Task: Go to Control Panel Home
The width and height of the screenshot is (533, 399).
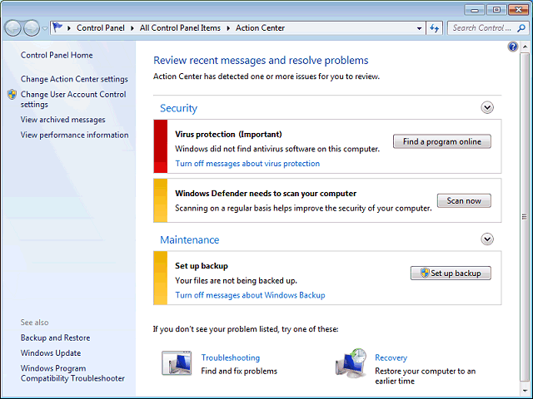Action: [x=57, y=55]
